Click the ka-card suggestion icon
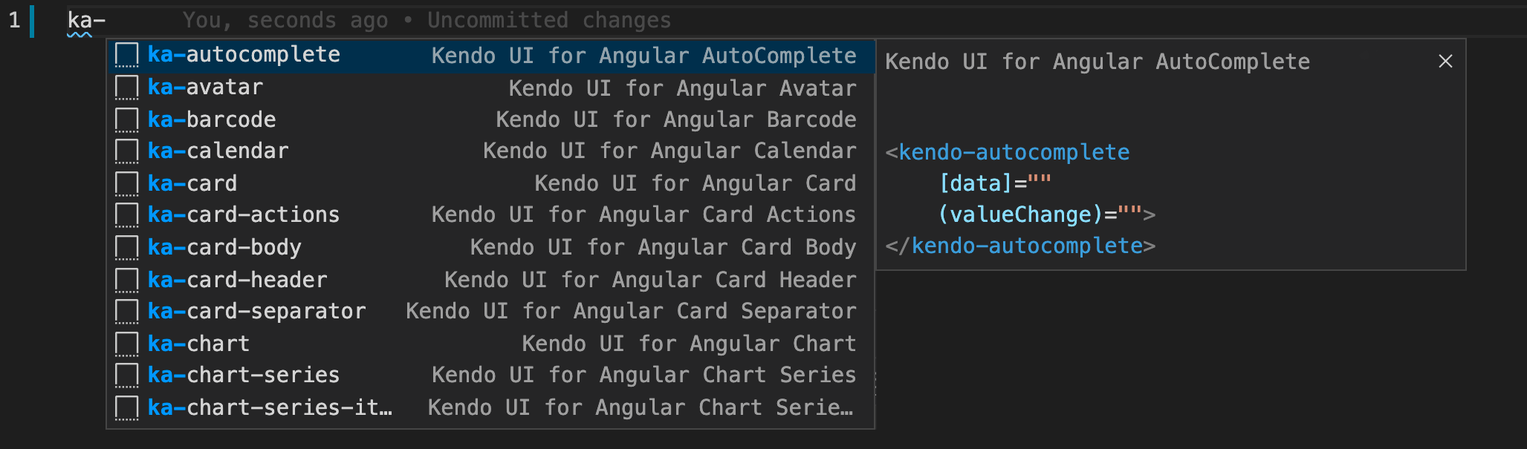Screen dimensions: 1527x449 tap(126, 183)
